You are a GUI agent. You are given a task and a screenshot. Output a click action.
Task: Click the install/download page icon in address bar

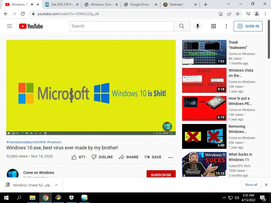pos(220,14)
